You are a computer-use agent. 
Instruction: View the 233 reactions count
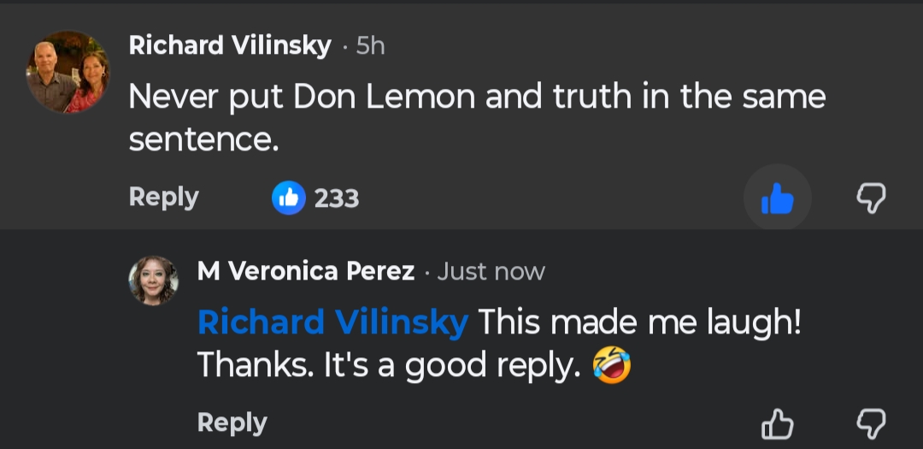(x=337, y=198)
